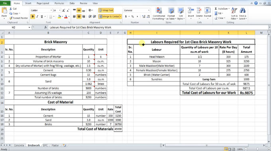Open Sort & Filter
Viewport: 271px width, 151px height.
(x=234, y=14)
